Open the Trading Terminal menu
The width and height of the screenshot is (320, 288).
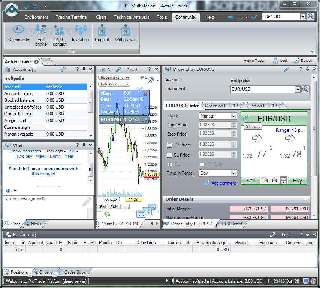click(x=72, y=17)
